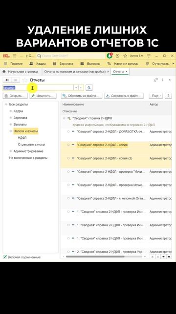Select the Налоги и взносы tree item
Image resolution: width=176 pixels, height=314 pixels.
26,131
